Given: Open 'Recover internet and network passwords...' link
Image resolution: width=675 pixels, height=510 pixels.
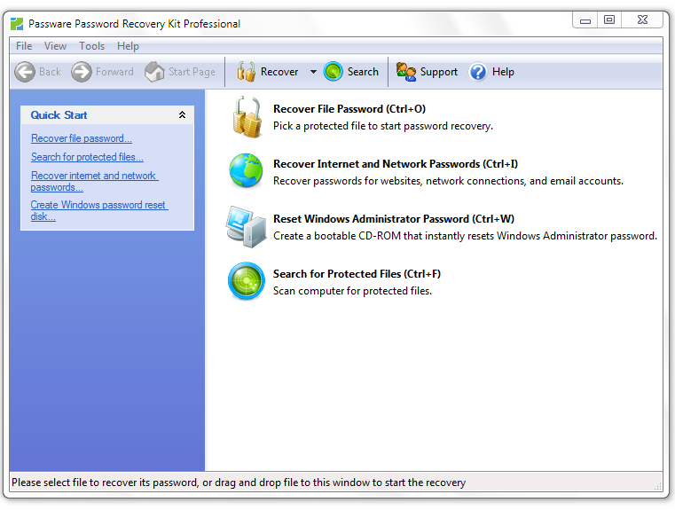Looking at the screenshot, I should click(x=94, y=181).
